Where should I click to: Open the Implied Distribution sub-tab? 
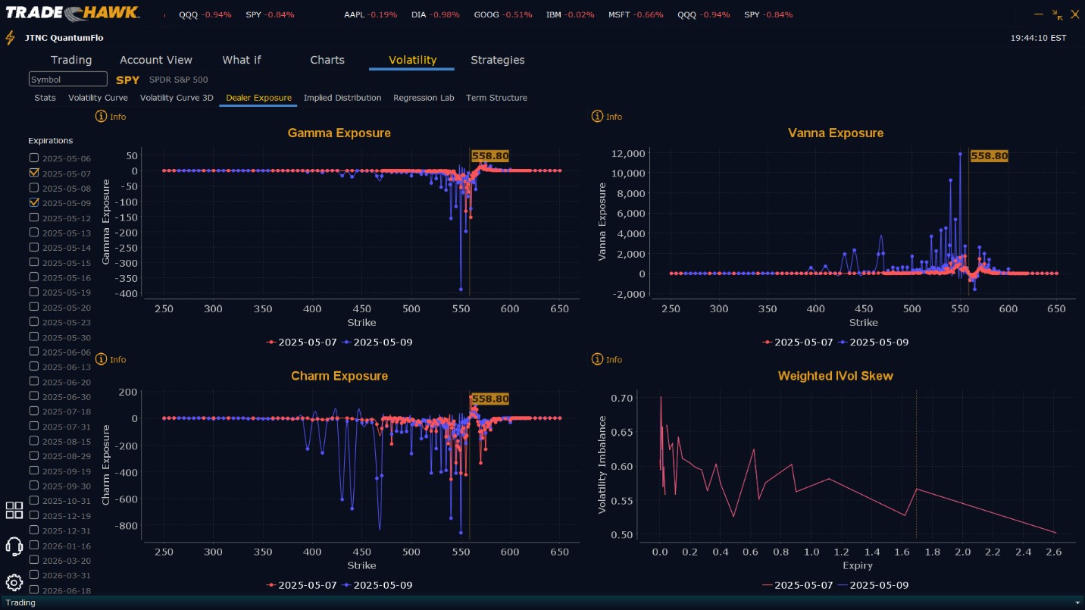point(342,98)
